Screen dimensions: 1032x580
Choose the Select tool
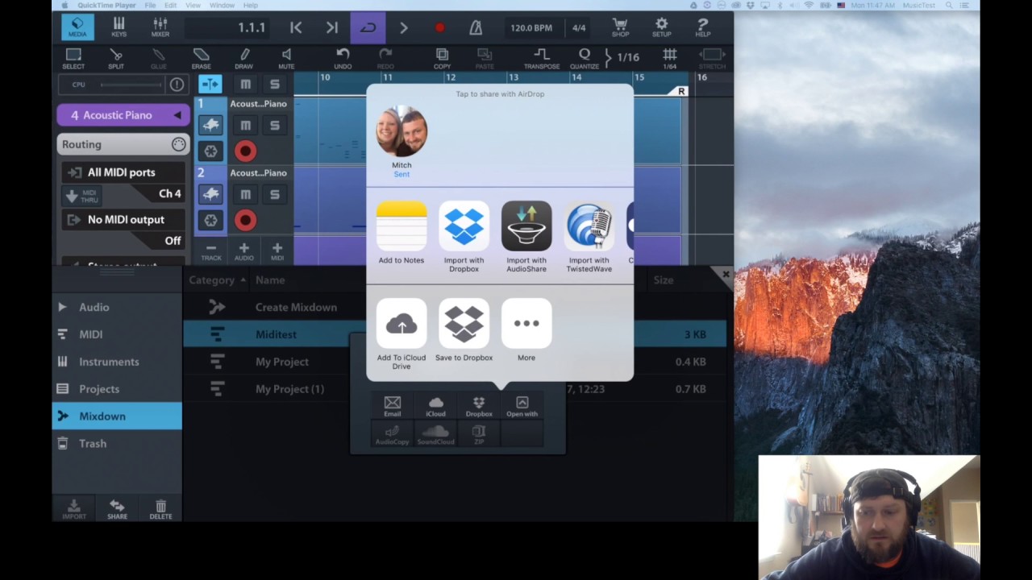pyautogui.click(x=73, y=58)
